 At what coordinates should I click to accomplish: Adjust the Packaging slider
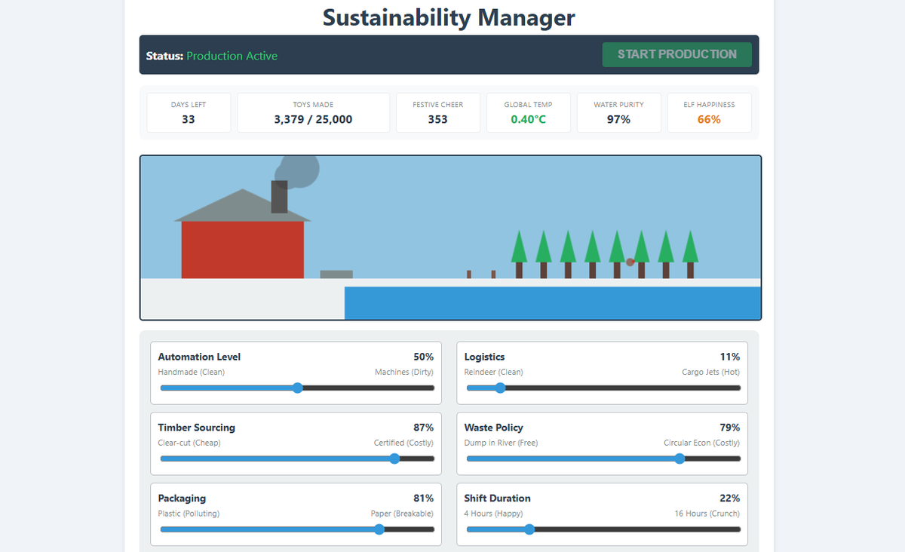click(297, 529)
